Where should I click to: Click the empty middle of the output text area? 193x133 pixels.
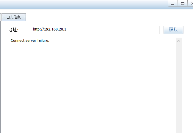point(92,86)
